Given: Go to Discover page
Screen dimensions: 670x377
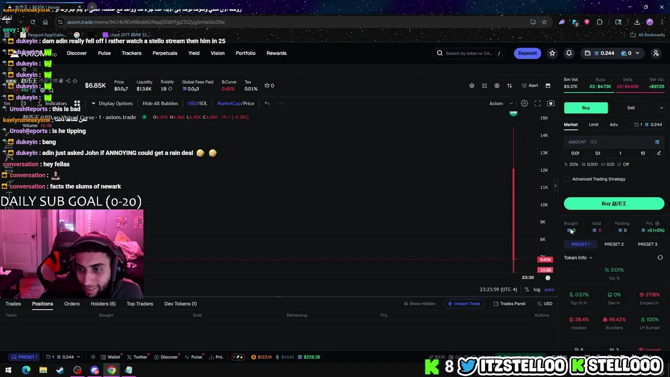Looking at the screenshot, I should coord(77,53).
